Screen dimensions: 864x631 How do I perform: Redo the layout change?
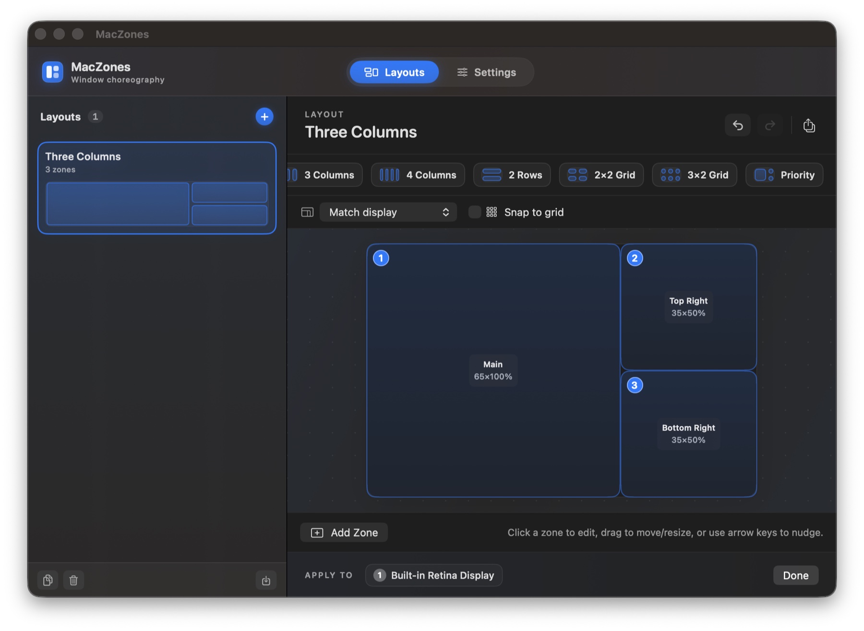point(770,126)
